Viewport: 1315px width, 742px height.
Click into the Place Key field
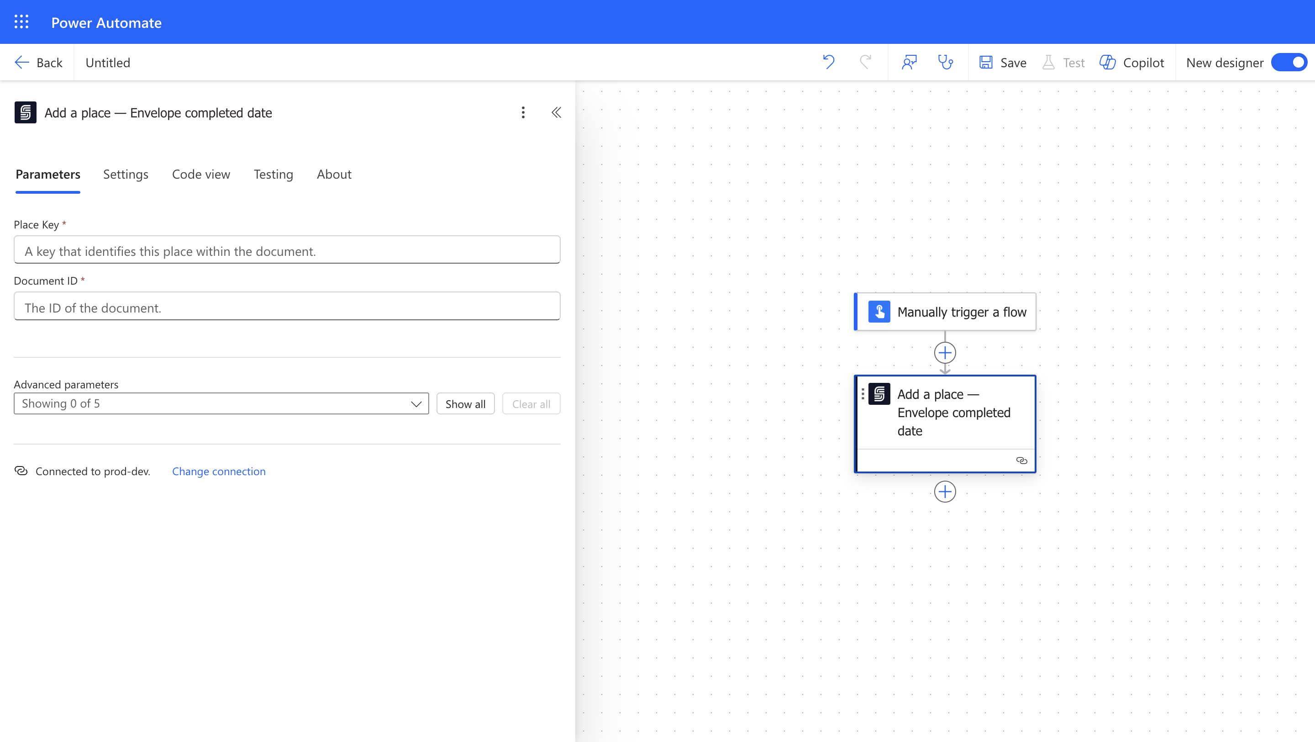pos(287,251)
